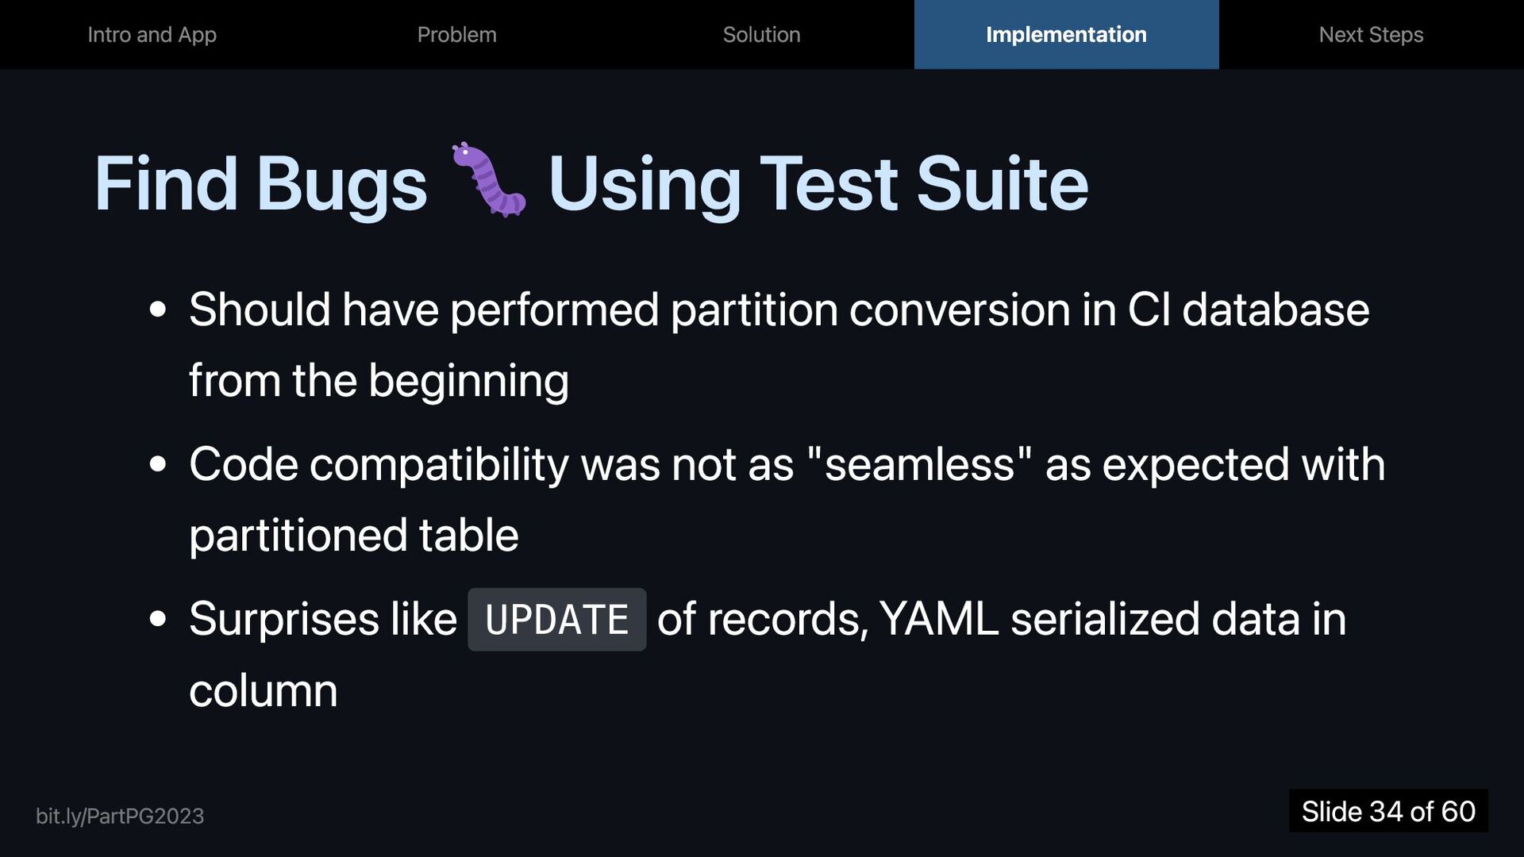Click the Slide 34 of 60 counter
The width and height of the screenshot is (1524, 857).
(1388, 811)
